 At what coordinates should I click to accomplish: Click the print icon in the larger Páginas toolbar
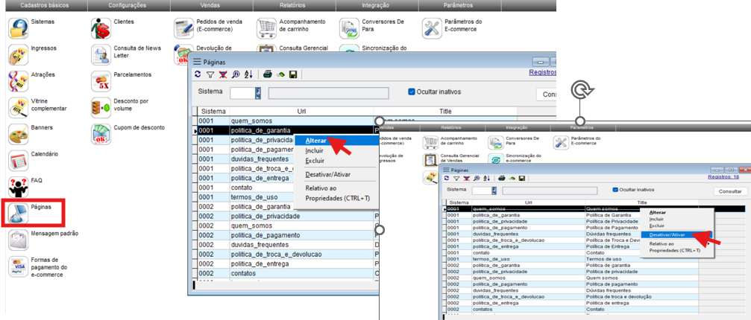267,74
